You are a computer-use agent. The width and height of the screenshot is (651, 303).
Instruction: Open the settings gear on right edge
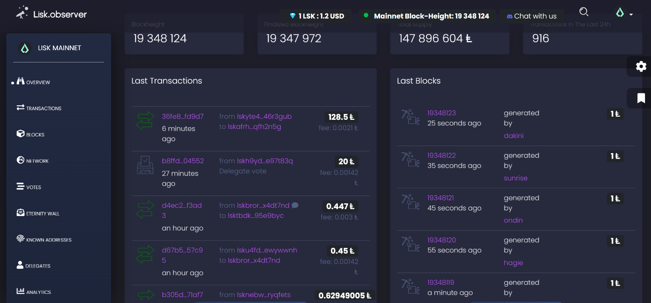click(x=641, y=67)
